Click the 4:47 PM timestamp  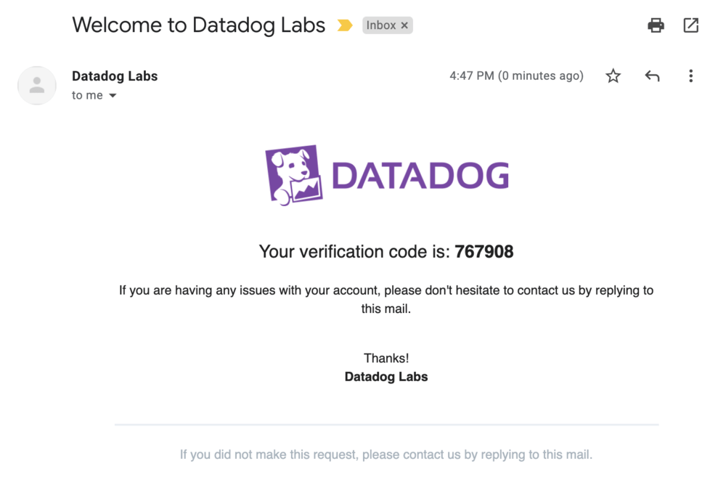[516, 76]
